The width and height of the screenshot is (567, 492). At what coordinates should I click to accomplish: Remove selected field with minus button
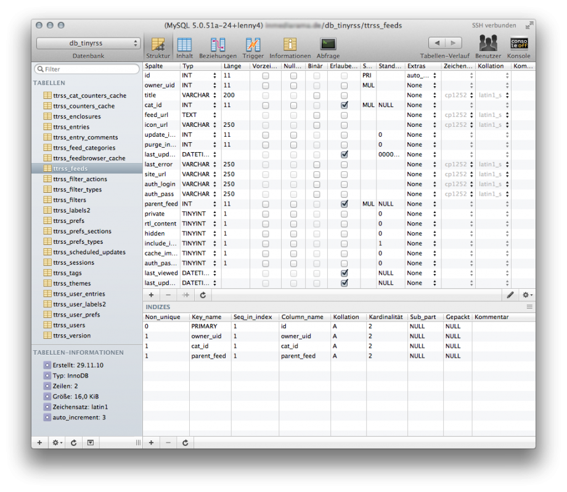point(168,295)
